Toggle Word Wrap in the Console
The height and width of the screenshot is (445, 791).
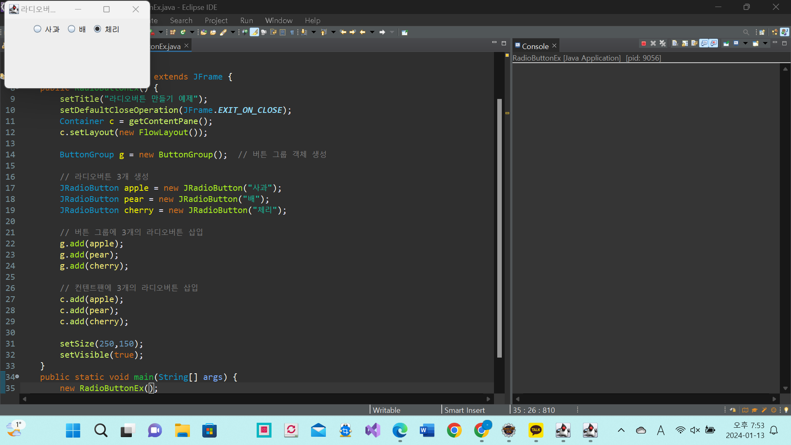(694, 43)
